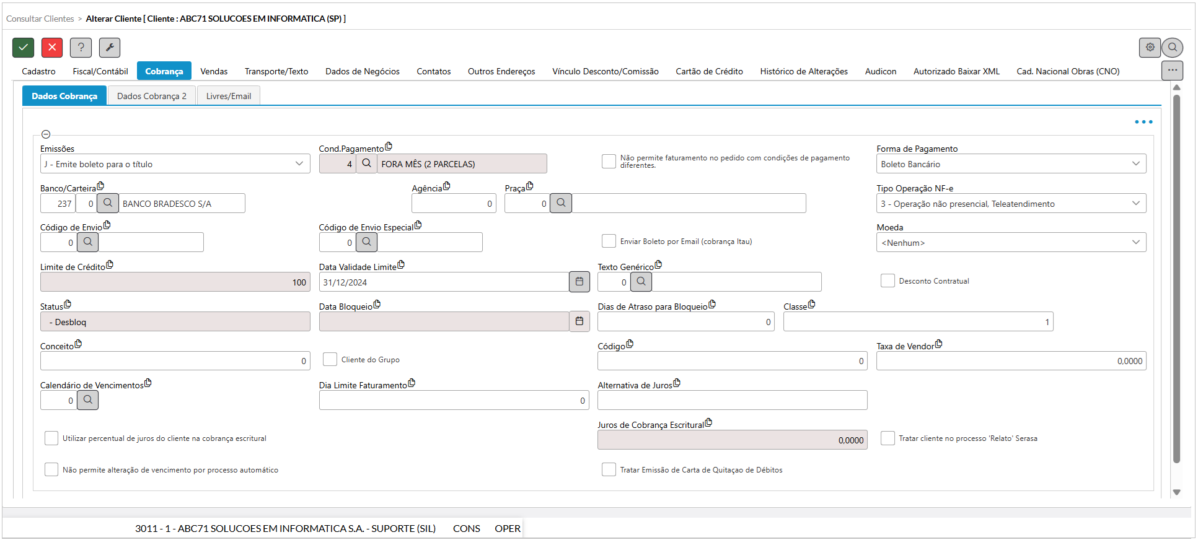Open help with the question mark icon
This screenshot has width=1198, height=540.
(x=81, y=47)
